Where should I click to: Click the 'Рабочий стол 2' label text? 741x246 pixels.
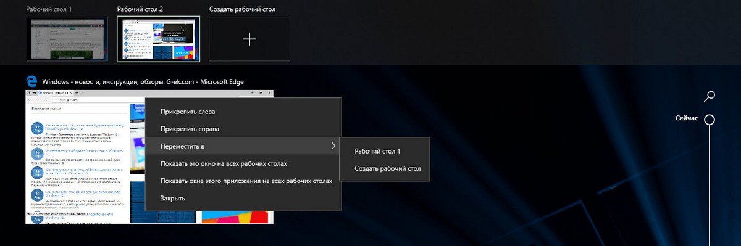point(141,10)
